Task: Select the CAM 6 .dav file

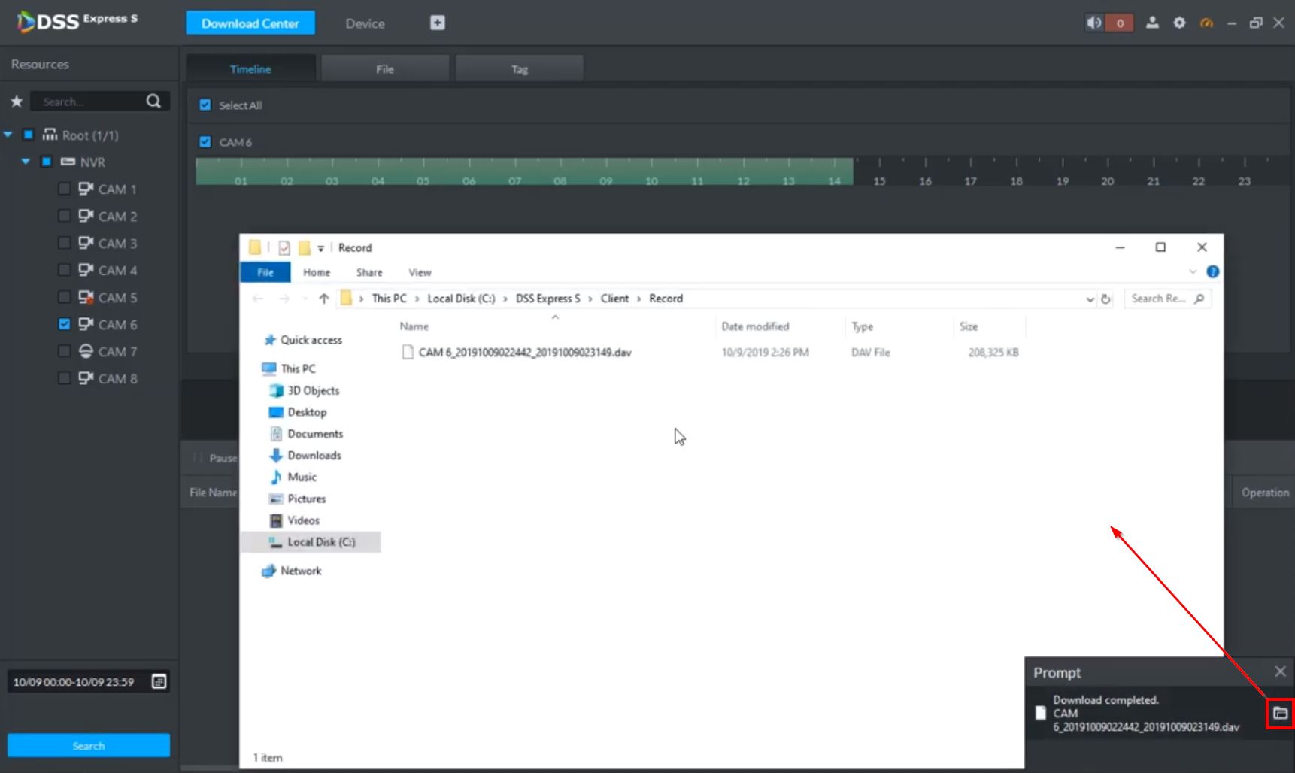Action: pos(524,352)
